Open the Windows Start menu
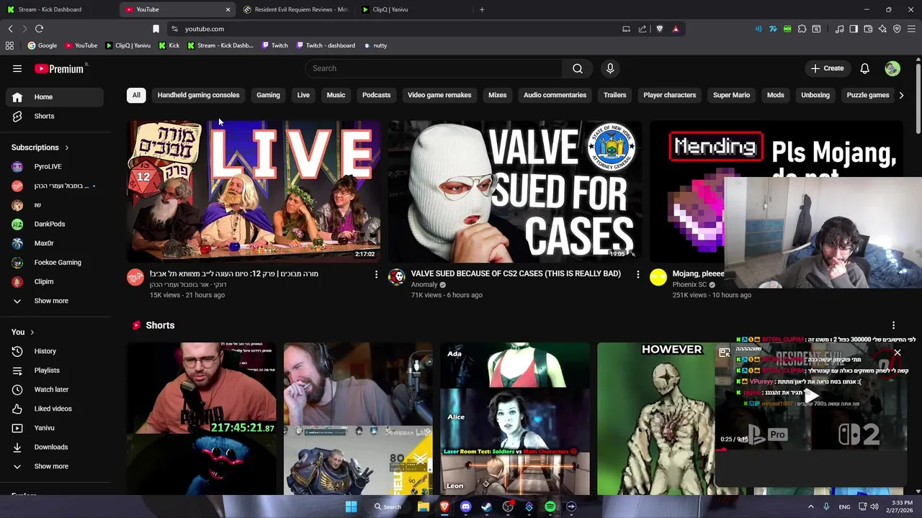The image size is (922, 518). (x=351, y=506)
